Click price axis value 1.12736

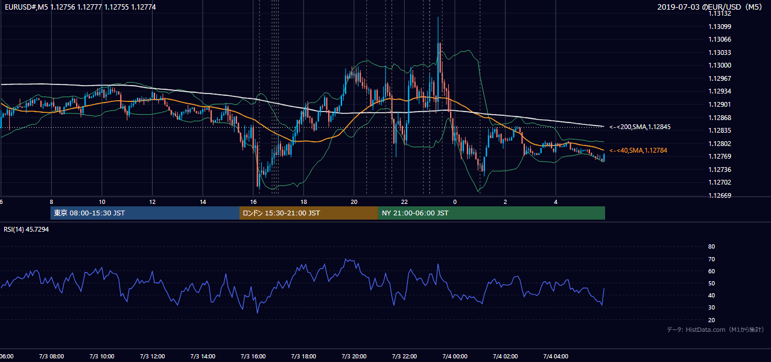(720, 170)
